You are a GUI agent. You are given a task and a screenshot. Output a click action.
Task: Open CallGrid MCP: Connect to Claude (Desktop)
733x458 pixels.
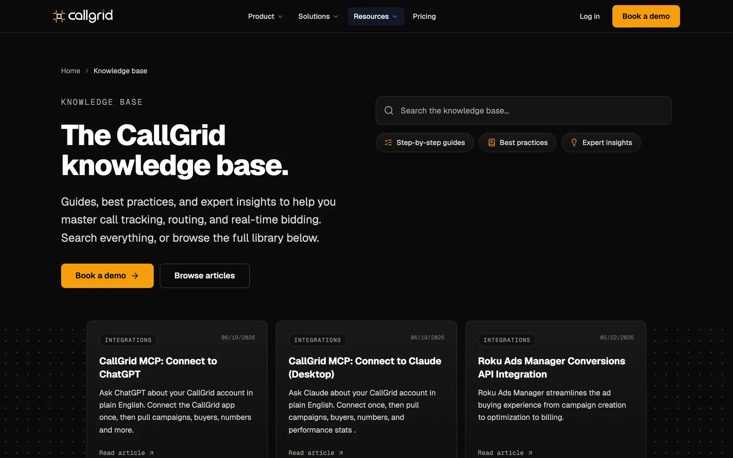[x=365, y=368]
